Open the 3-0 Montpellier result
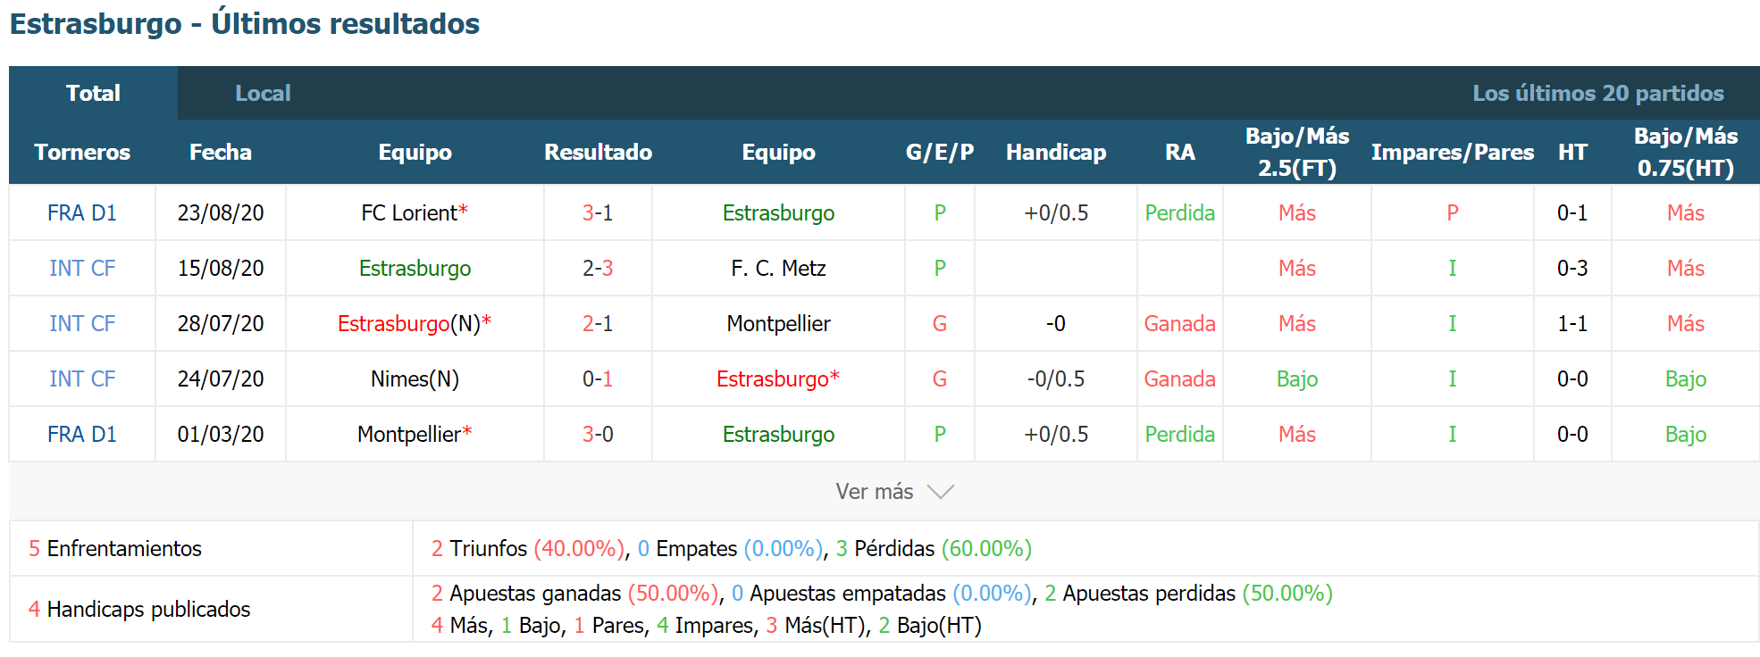The image size is (1760, 657). pos(598,434)
